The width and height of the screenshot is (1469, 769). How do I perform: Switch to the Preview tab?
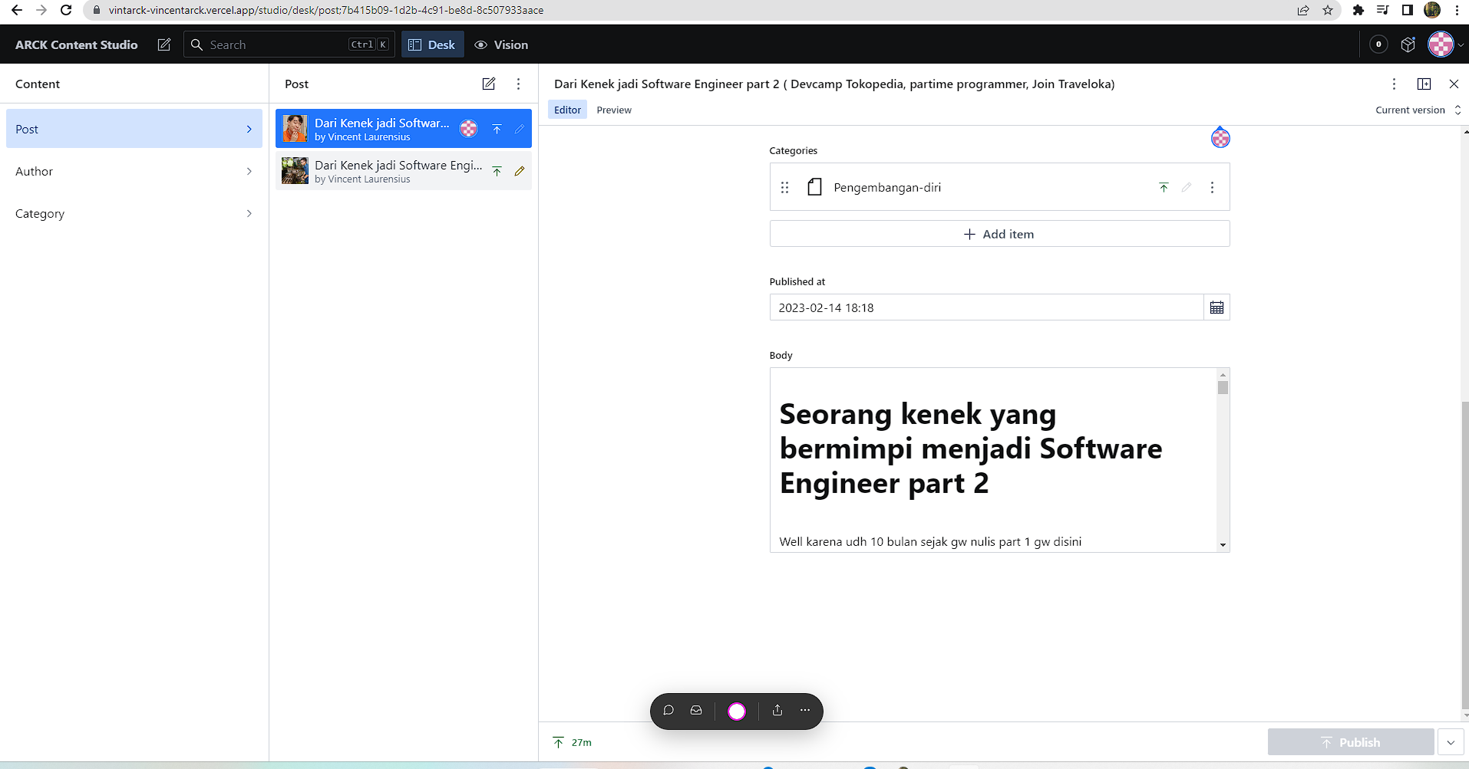[613, 110]
